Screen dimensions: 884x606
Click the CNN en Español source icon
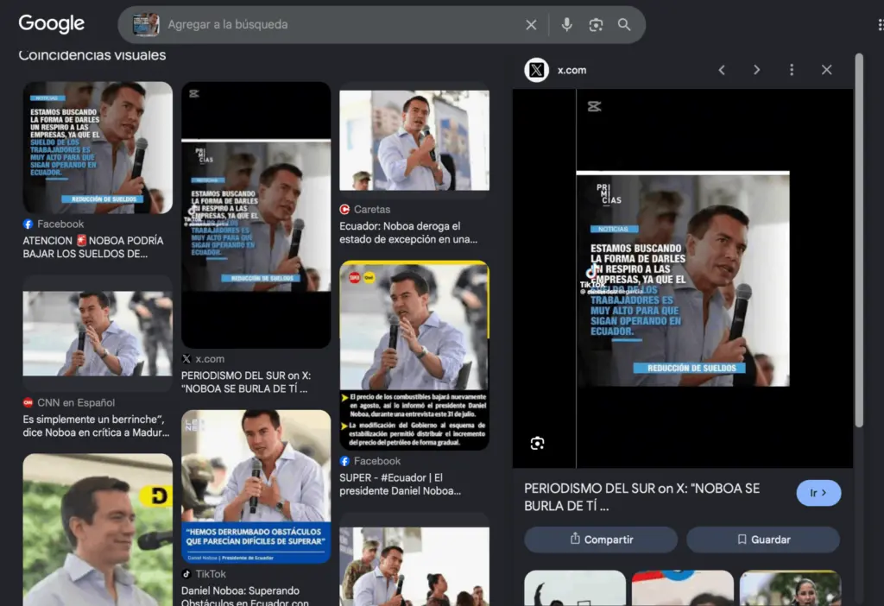coord(28,402)
